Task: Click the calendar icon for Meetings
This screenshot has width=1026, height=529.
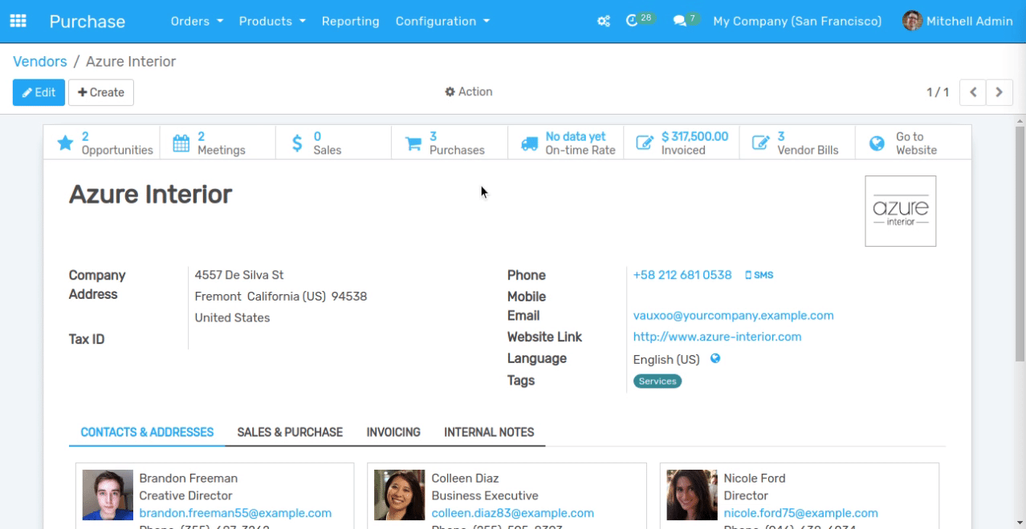Action: [181, 143]
